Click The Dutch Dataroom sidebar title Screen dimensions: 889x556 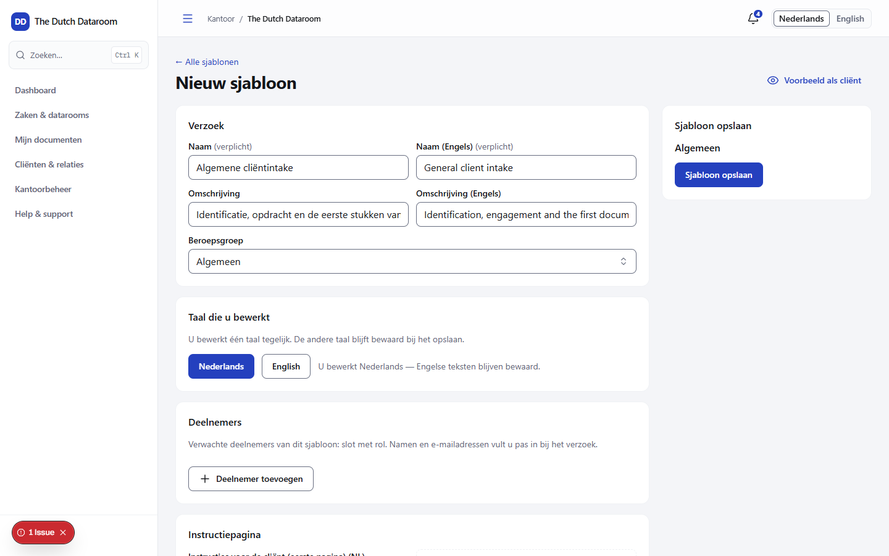pos(76,22)
